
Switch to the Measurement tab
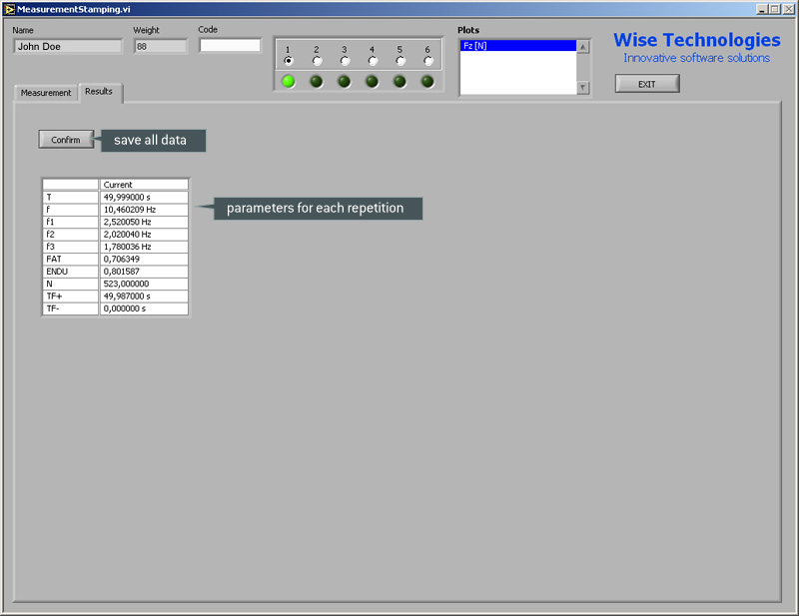[46, 93]
